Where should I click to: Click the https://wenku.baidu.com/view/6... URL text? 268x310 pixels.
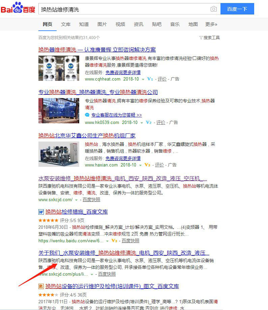tap(71, 241)
